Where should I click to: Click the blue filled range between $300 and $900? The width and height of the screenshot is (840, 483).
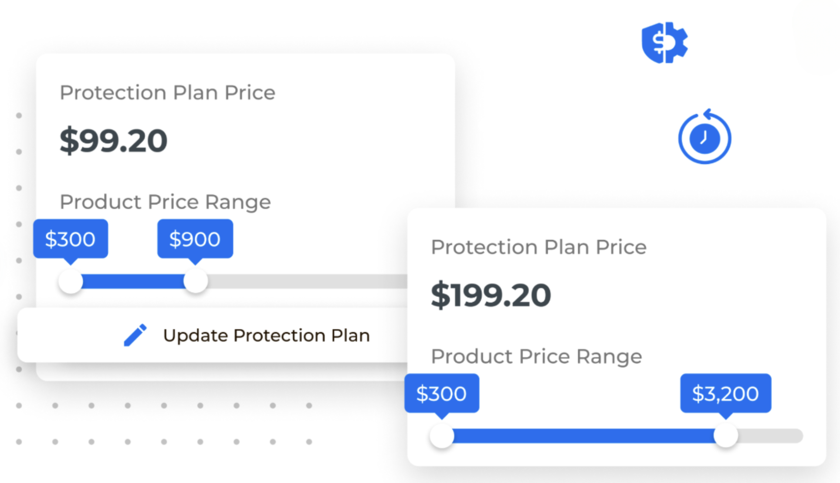click(133, 282)
